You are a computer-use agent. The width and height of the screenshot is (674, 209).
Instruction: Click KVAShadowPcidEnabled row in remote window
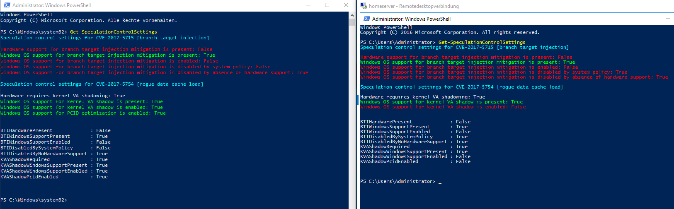click(415, 161)
